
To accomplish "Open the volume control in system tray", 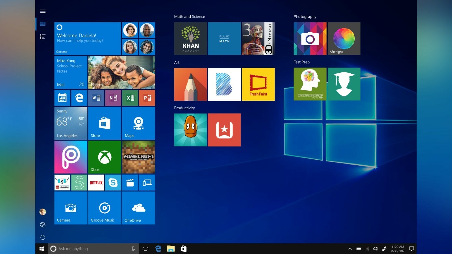I will [x=375, y=249].
